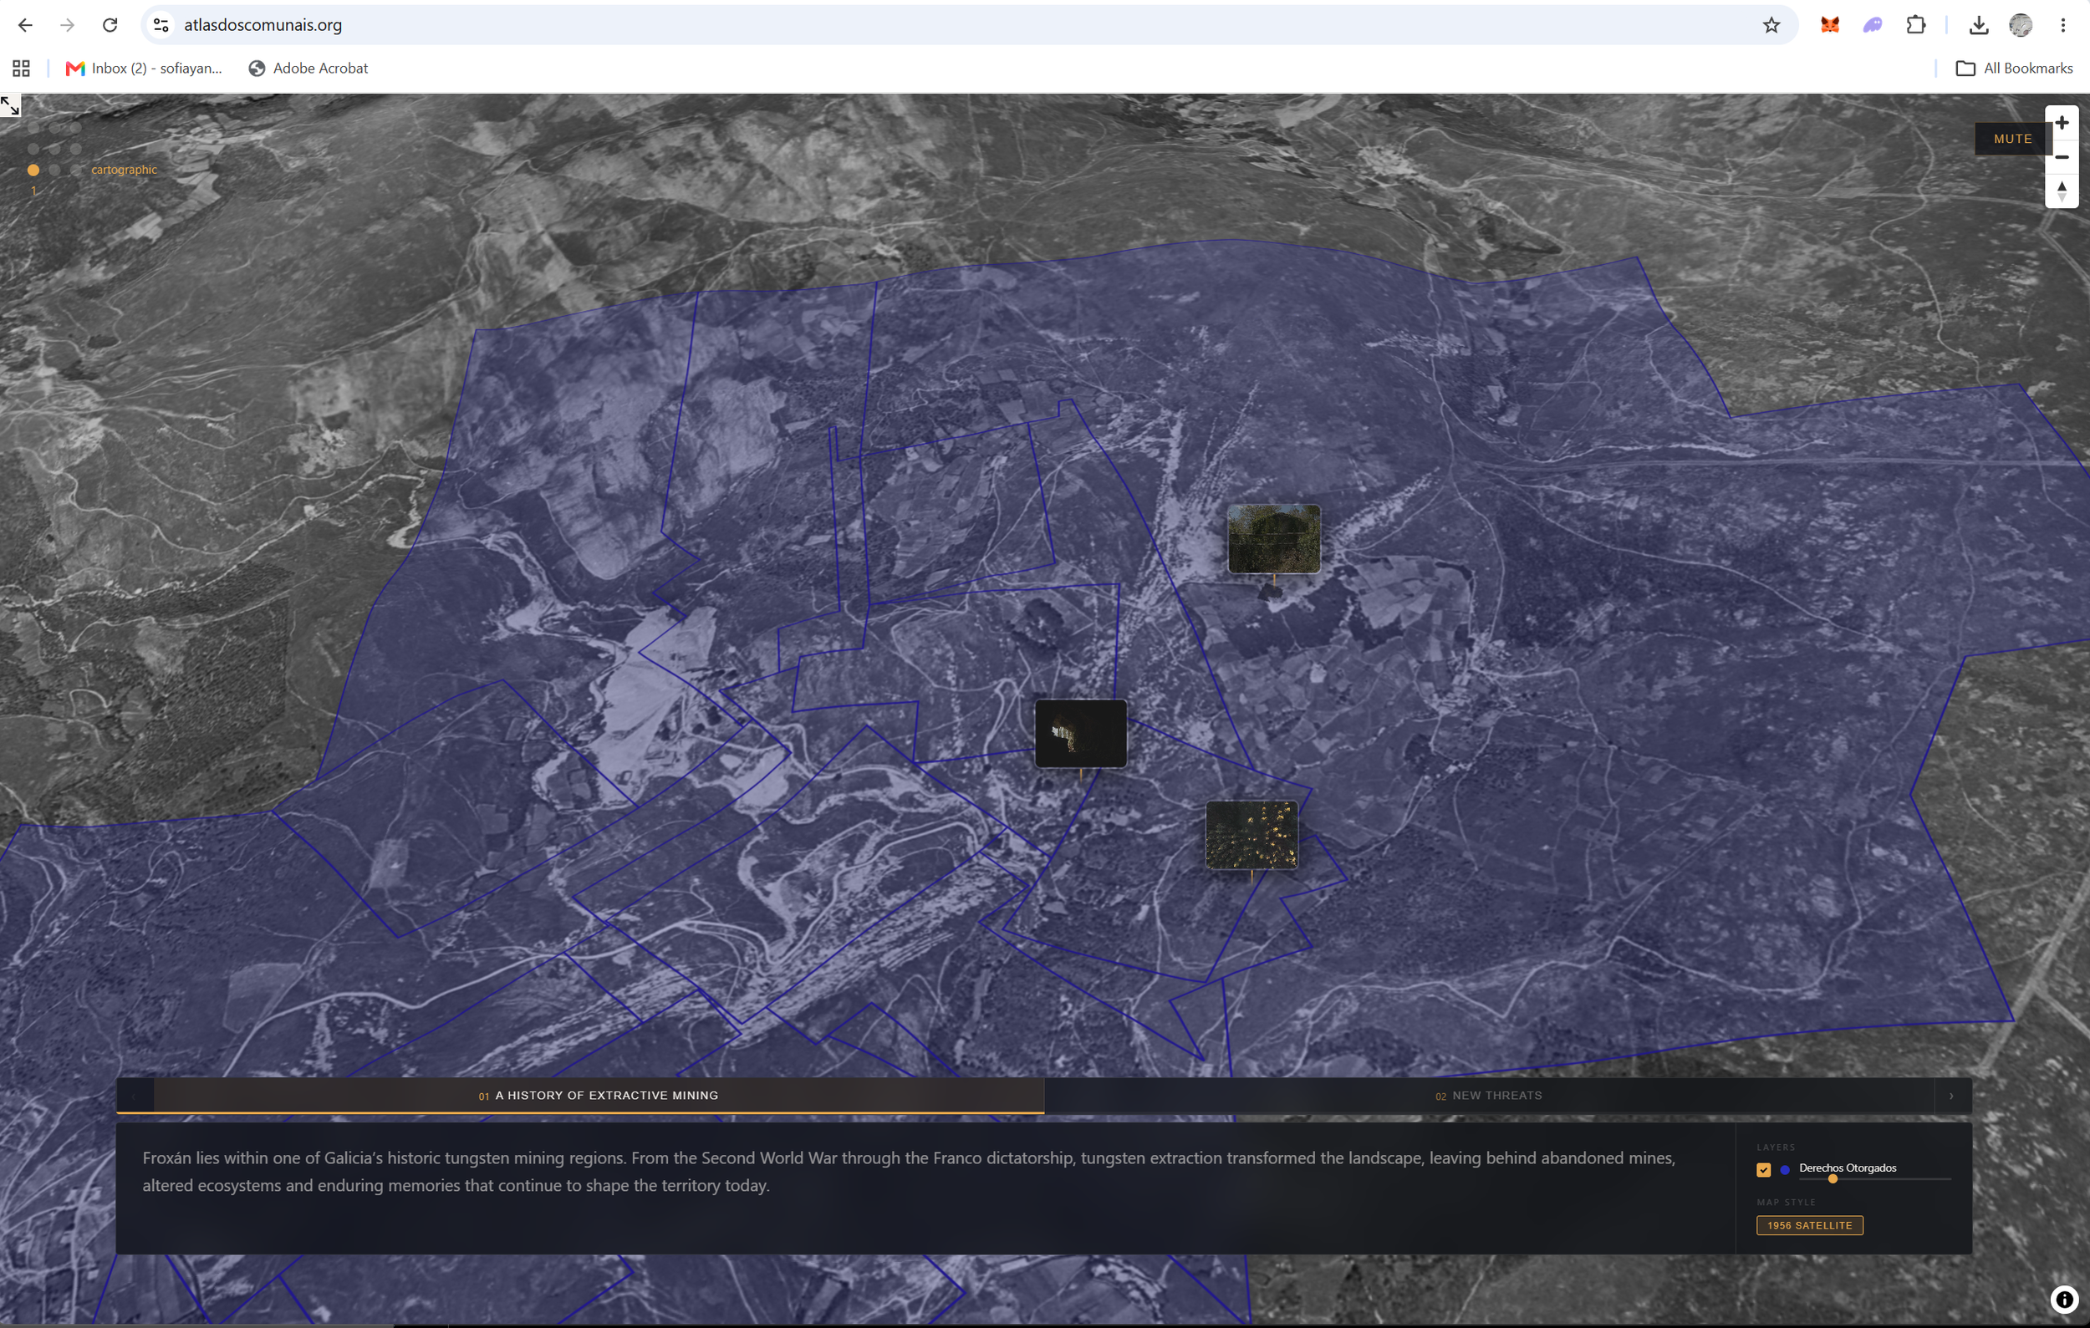Open the Adobe Acrobat bookmark
The width and height of the screenshot is (2090, 1328).
click(308, 69)
